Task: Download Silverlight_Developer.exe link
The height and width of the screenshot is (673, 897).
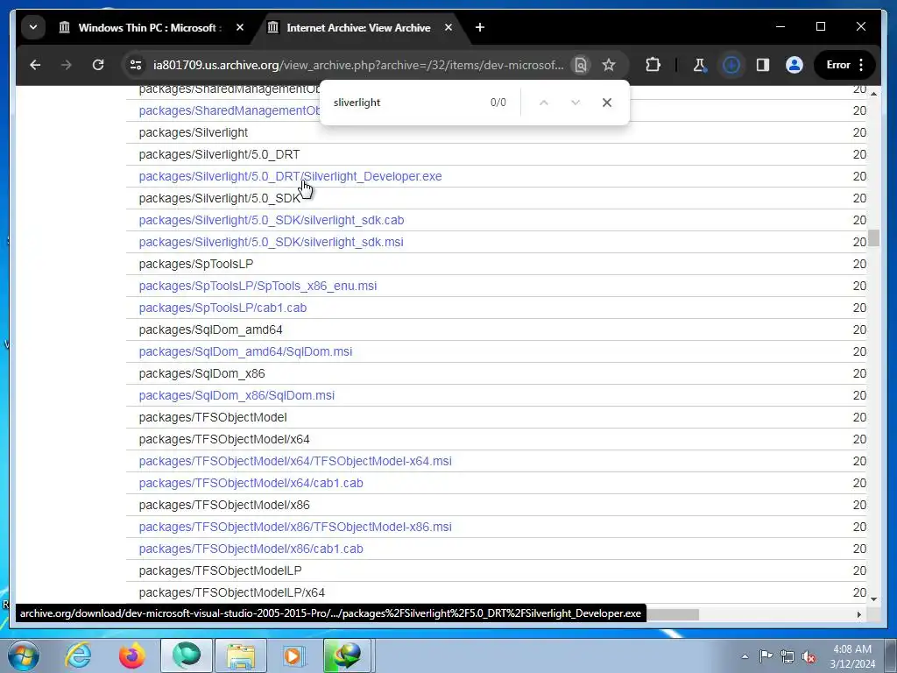Action: (290, 176)
